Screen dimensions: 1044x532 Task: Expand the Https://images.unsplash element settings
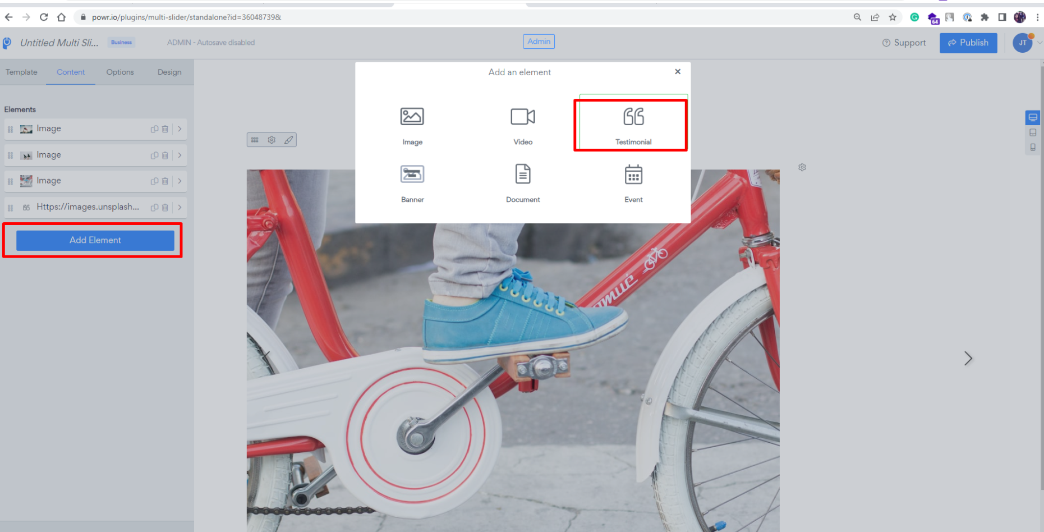point(180,208)
